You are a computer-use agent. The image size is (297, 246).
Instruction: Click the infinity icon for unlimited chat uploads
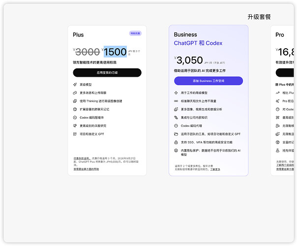point(176,101)
